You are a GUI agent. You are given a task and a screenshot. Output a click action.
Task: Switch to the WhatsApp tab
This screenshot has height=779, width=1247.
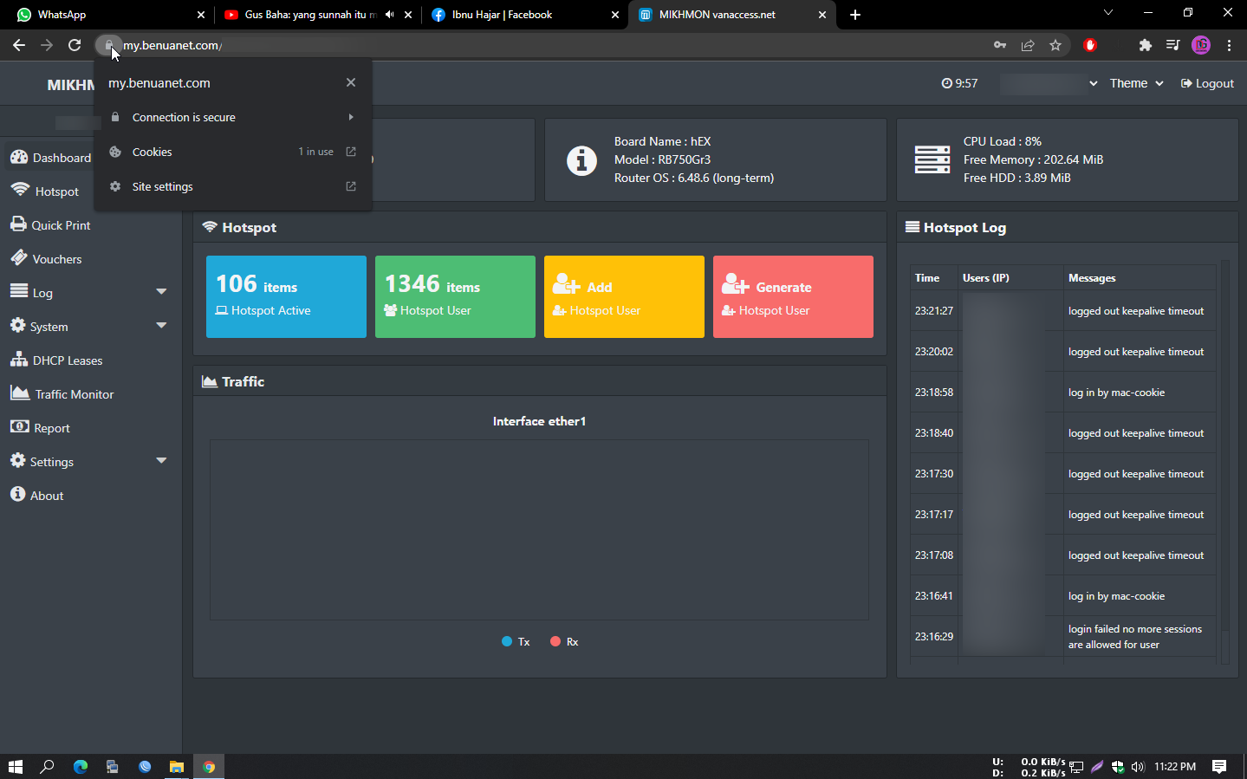pos(104,15)
